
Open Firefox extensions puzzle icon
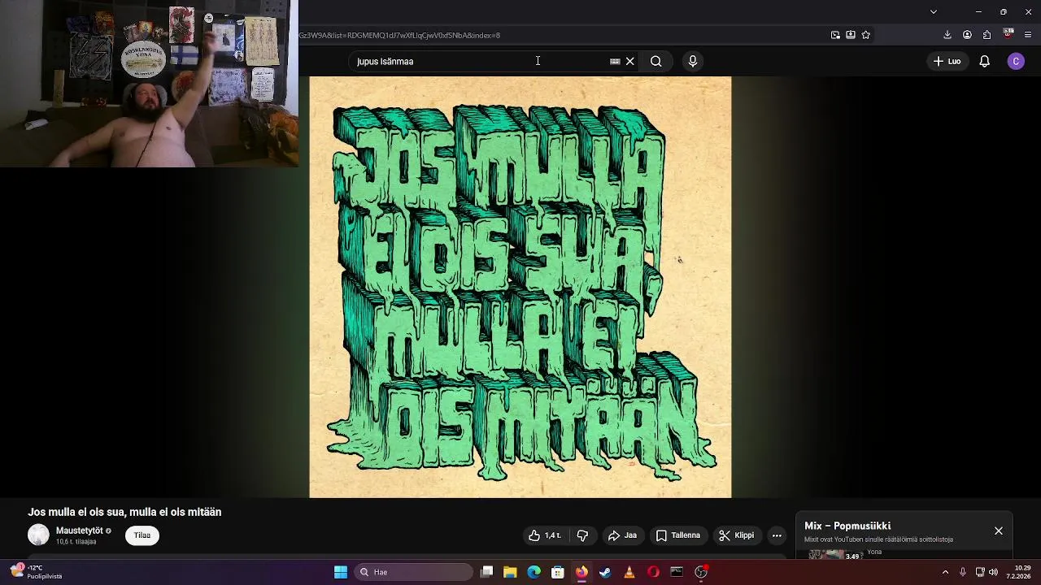[x=987, y=35]
